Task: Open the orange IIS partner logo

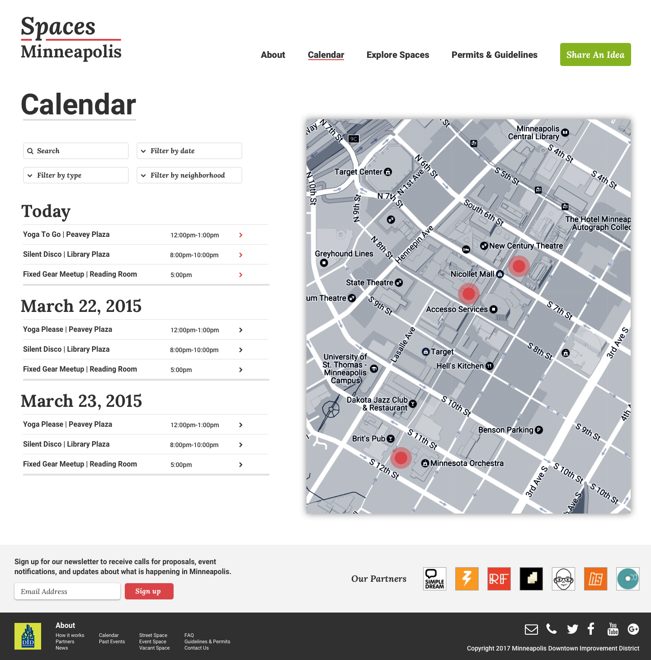Action: click(x=595, y=579)
